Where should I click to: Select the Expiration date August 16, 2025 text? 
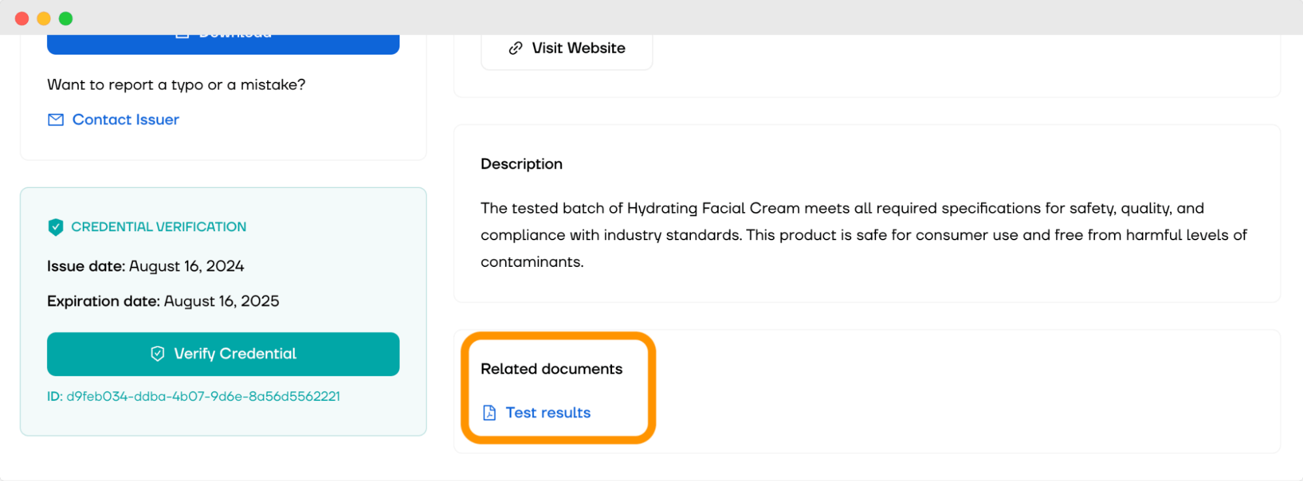click(163, 301)
